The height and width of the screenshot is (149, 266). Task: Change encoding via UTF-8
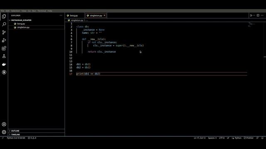pyautogui.click(x=222, y=138)
